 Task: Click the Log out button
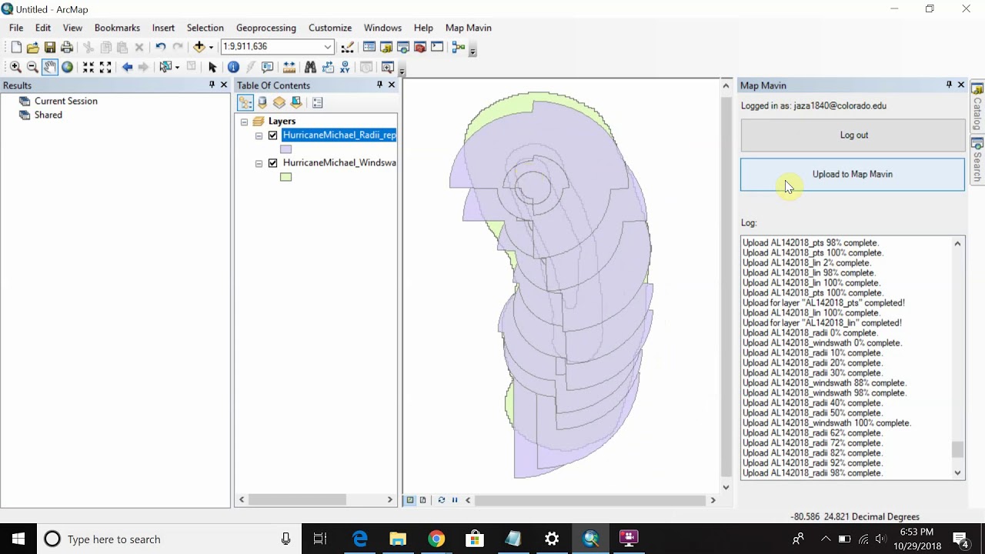point(853,135)
